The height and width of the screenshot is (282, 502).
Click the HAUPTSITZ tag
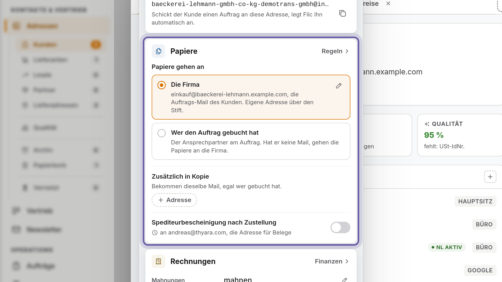[x=475, y=202]
